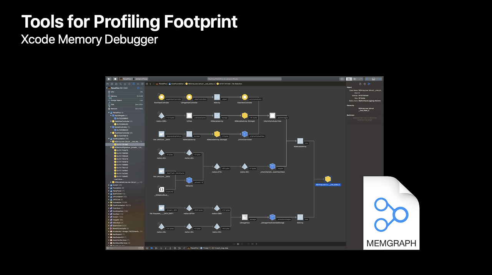Expand the CoreGraphics group
Viewport: 492px width, 275px height.
coord(109,211)
